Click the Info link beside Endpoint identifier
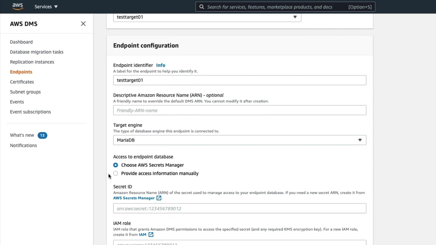 pyautogui.click(x=160, y=65)
